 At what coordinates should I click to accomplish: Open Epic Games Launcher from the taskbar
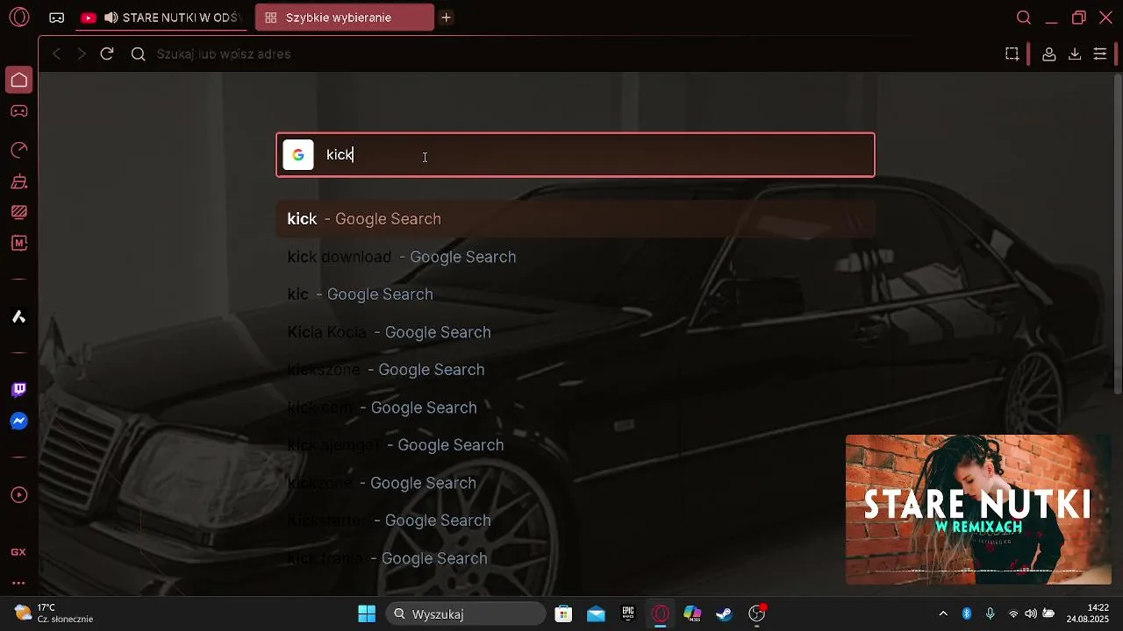[x=628, y=614]
